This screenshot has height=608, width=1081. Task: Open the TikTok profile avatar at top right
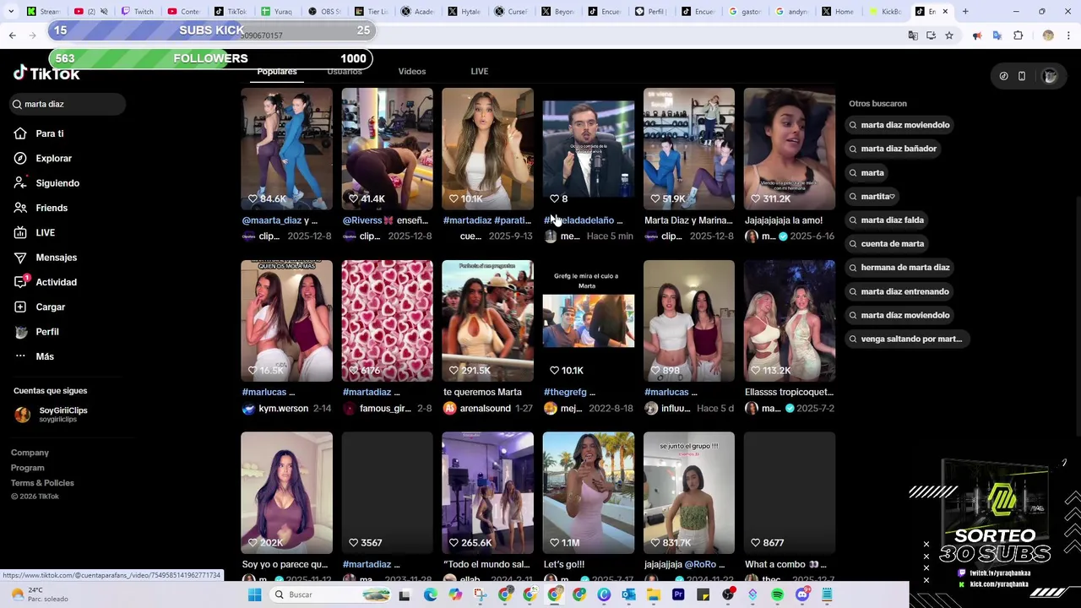tap(1050, 76)
